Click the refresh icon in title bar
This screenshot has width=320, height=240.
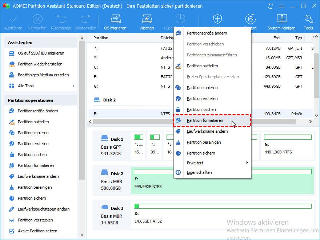(x=271, y=6)
